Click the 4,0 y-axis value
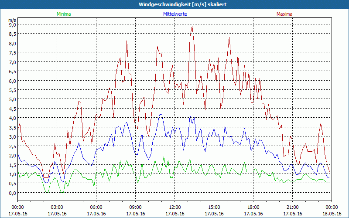Image resolution: width=349 pixels, height=218 pixels. (13, 118)
